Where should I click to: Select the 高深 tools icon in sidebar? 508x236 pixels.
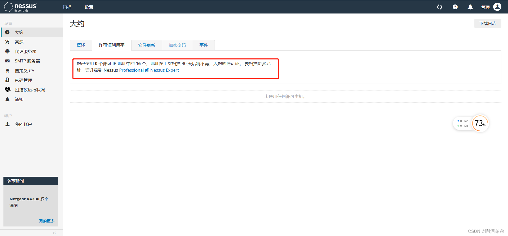(7, 42)
